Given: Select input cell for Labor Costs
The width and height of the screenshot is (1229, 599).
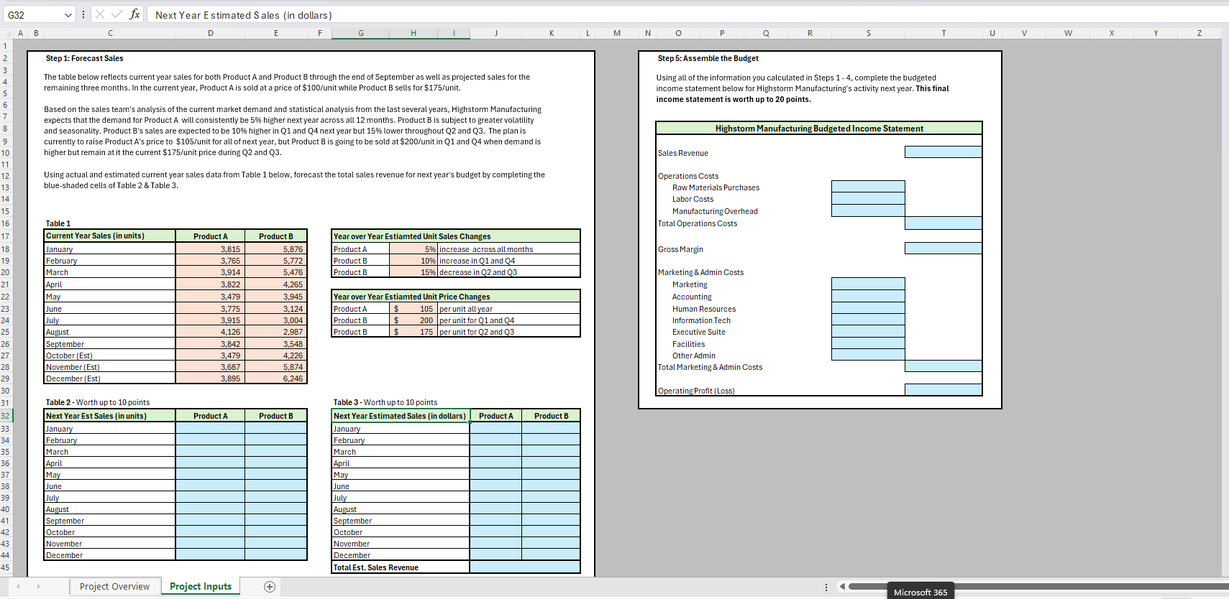Looking at the screenshot, I should coord(868,199).
